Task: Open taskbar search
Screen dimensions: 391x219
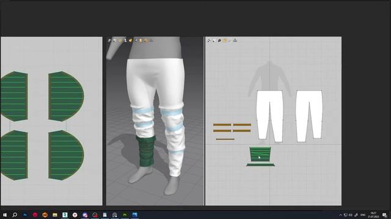Action: point(15,215)
